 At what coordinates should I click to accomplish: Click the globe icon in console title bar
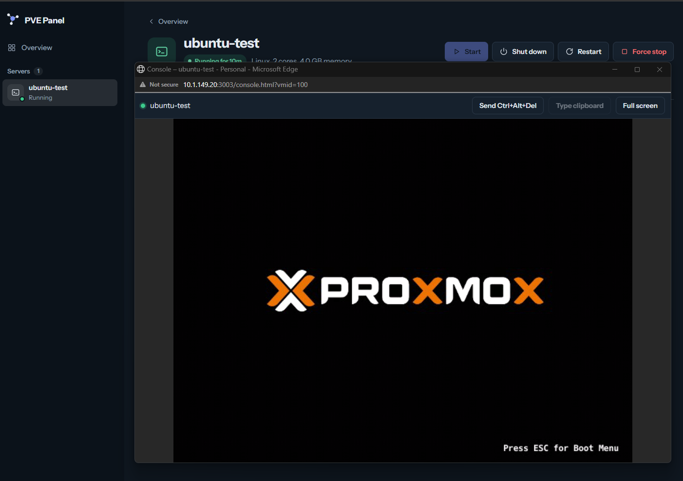[x=141, y=69]
